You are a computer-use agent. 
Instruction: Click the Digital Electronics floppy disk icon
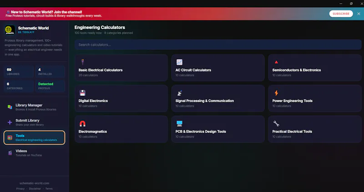coord(82,93)
